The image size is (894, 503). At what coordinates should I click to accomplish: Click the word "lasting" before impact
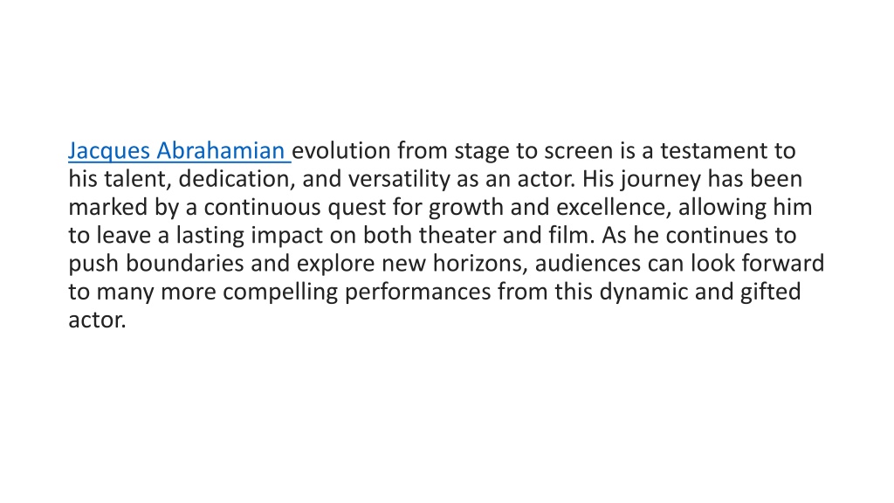tap(210, 236)
